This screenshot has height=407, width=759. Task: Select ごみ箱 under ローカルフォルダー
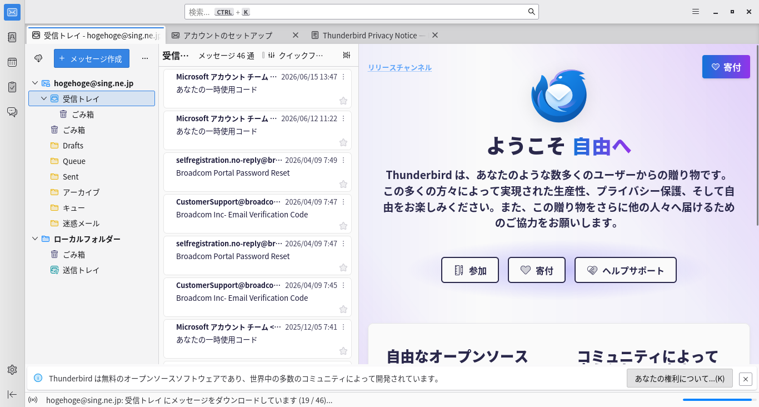click(x=92, y=255)
